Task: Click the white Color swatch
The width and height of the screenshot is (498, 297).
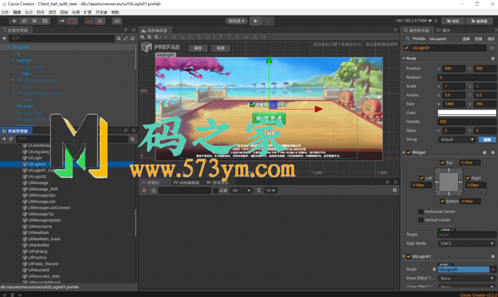Action: coord(466,113)
